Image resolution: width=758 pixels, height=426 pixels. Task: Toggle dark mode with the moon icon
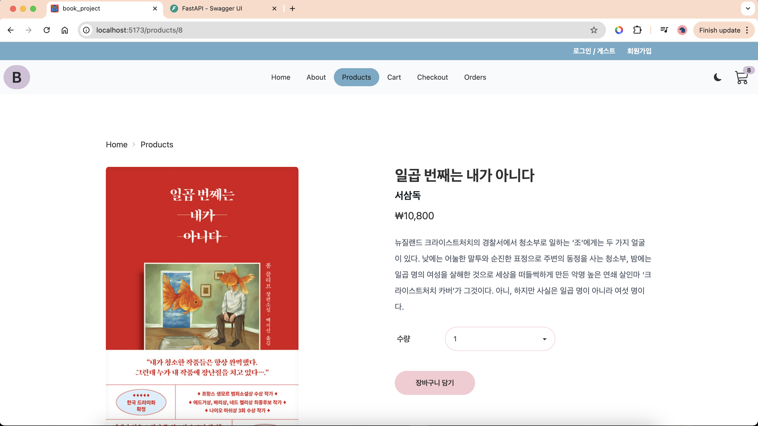[717, 77]
